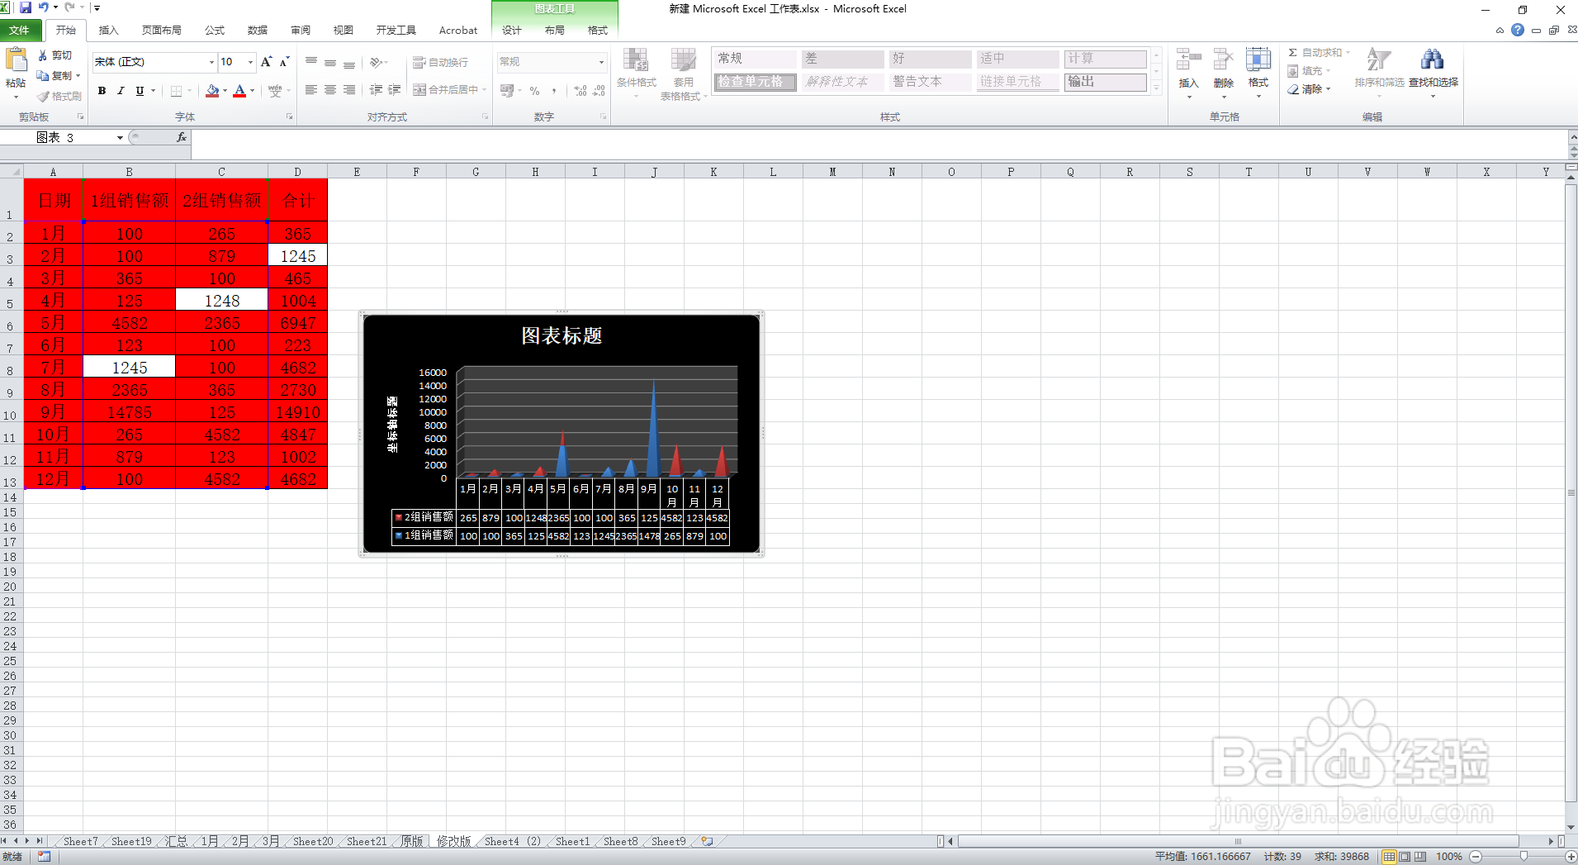Decrease font size with small A icon
This screenshot has width=1578, height=865.
click(x=284, y=62)
